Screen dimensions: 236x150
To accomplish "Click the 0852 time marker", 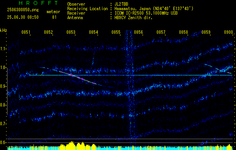I will [48, 32].
